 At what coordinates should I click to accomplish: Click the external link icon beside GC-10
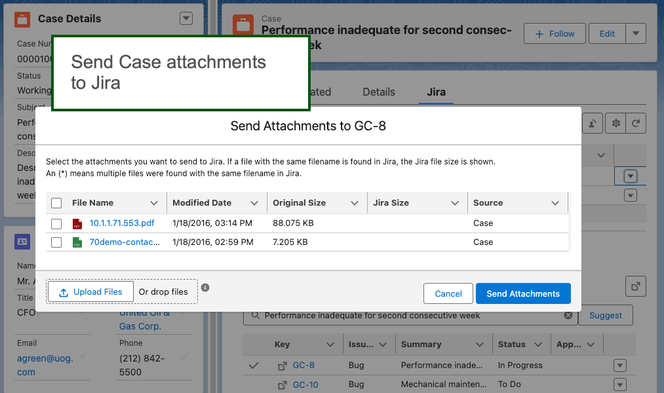(x=282, y=385)
